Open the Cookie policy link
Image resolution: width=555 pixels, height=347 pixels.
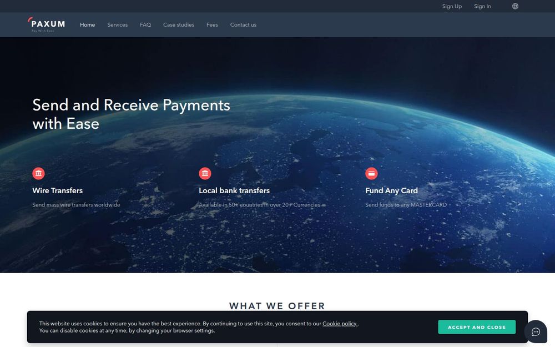[340, 323]
